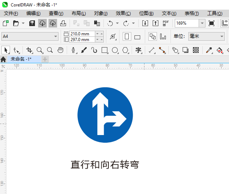Select the Zoom magnifier tool

point(40,50)
